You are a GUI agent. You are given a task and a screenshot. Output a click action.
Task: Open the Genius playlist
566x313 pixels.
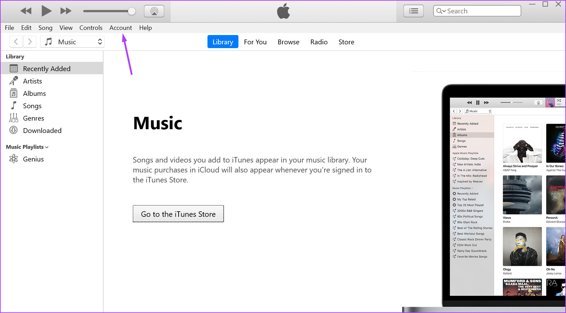tap(33, 159)
